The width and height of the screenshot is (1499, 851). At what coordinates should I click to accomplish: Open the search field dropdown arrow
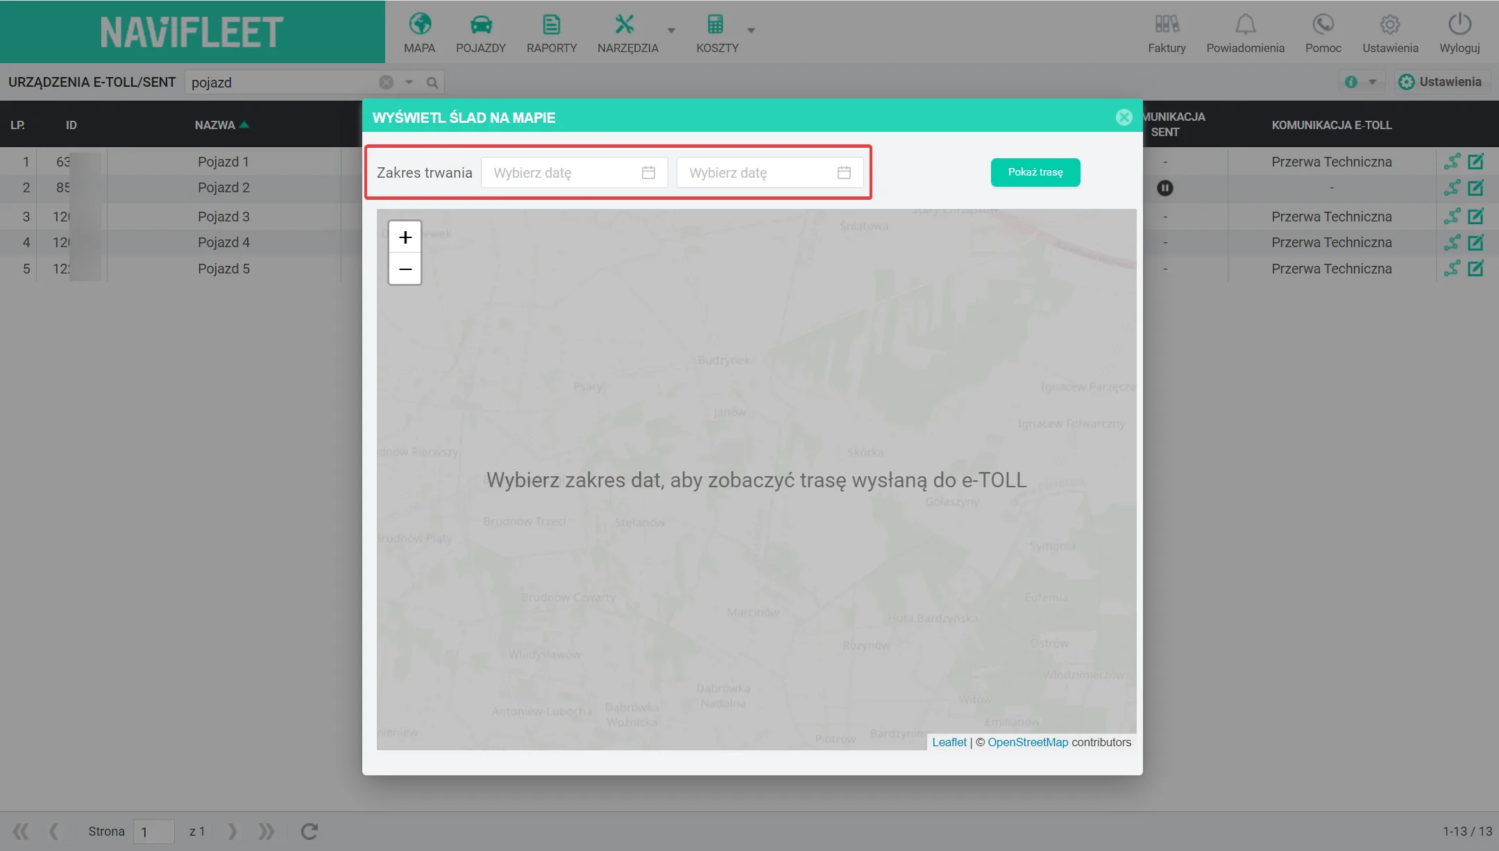409,83
